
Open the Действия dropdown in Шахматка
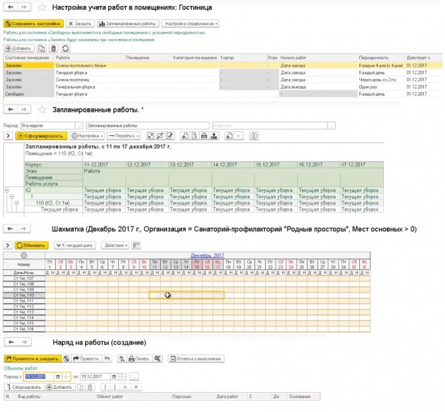pyautogui.click(x=115, y=245)
